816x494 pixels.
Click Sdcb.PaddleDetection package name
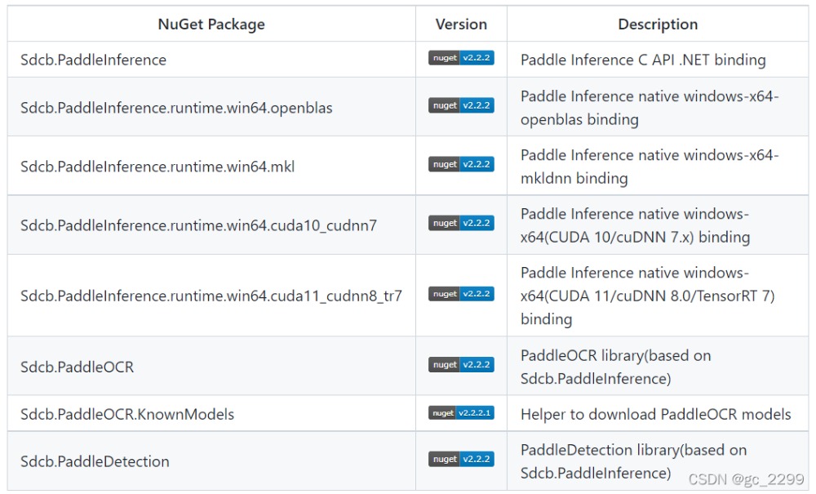tap(95, 461)
